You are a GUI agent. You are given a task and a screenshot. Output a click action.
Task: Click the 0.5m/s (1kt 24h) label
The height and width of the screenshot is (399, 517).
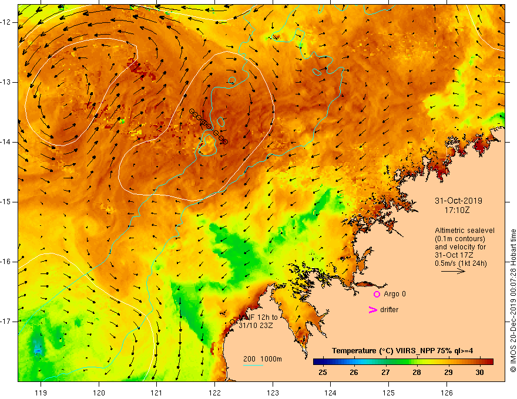(x=461, y=263)
